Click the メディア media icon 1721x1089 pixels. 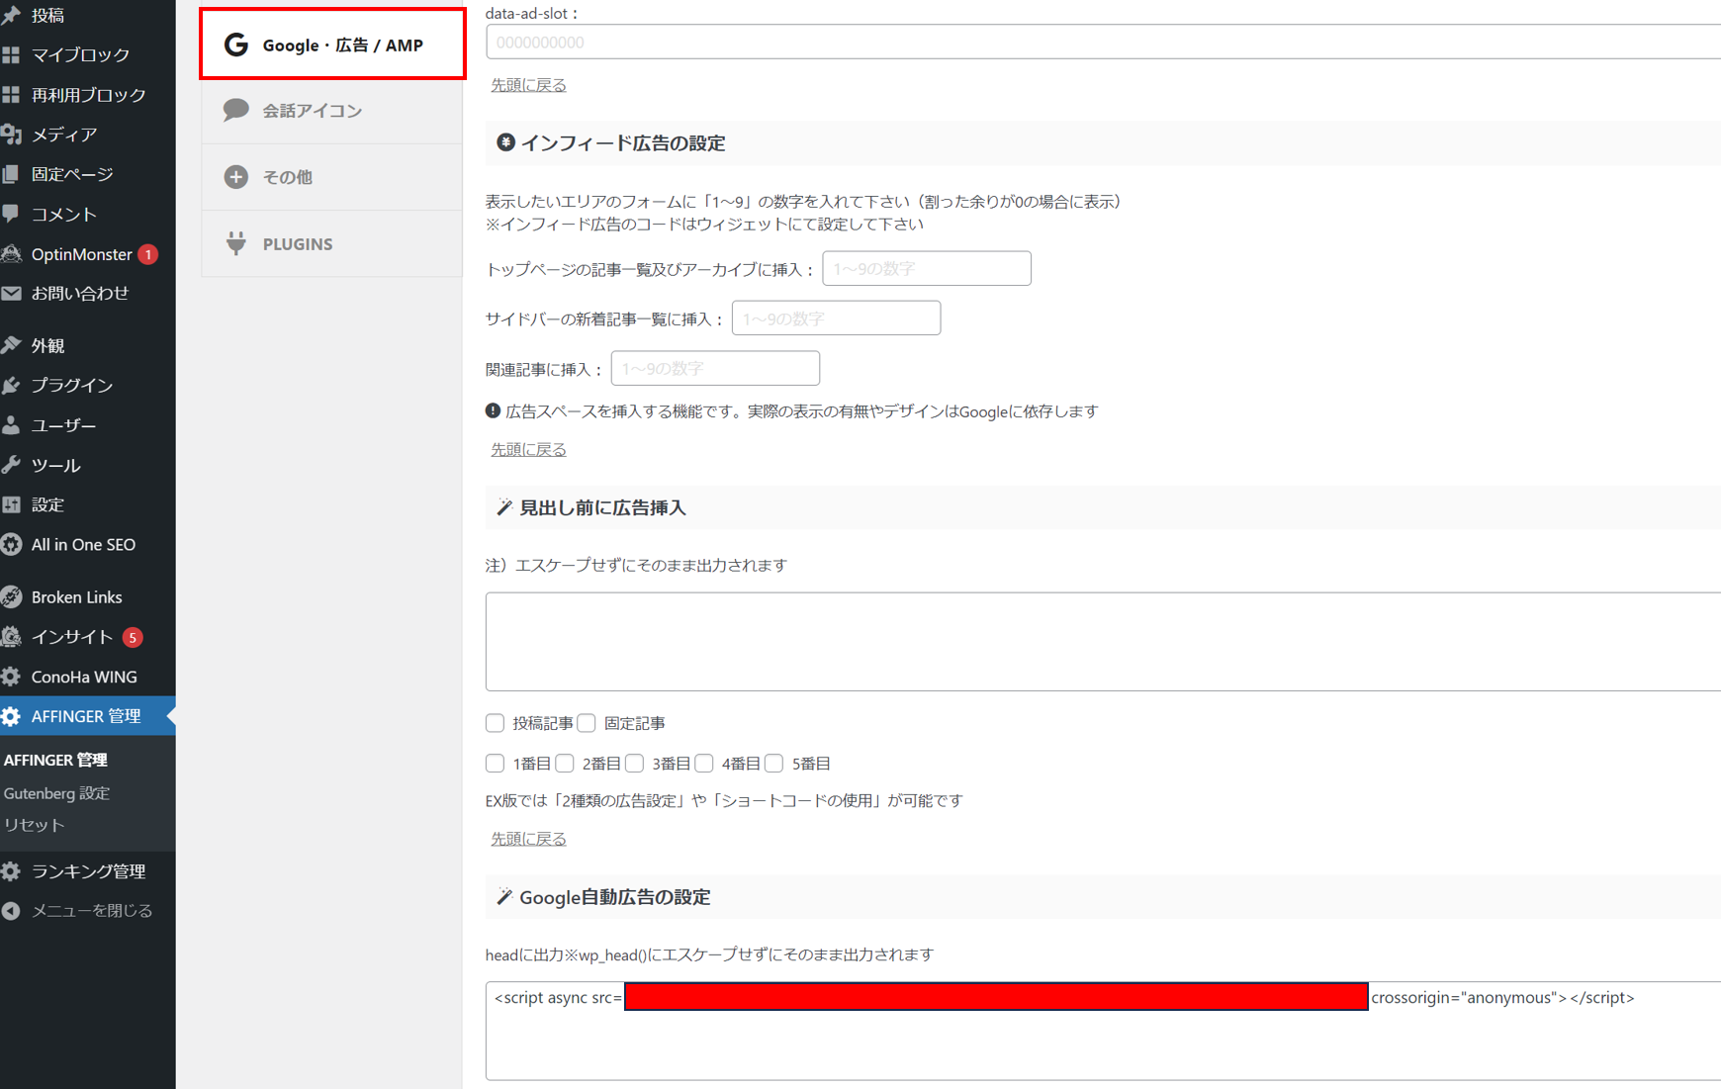(x=11, y=135)
